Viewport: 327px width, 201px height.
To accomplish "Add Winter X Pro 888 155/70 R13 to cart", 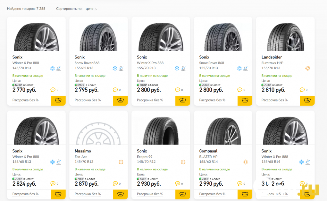I will pos(183,100).
